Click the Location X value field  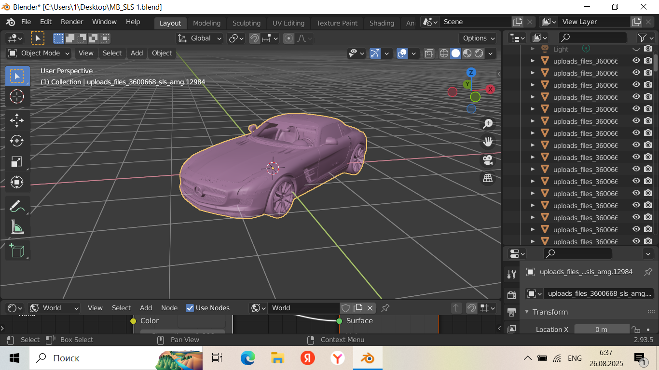pyautogui.click(x=601, y=330)
